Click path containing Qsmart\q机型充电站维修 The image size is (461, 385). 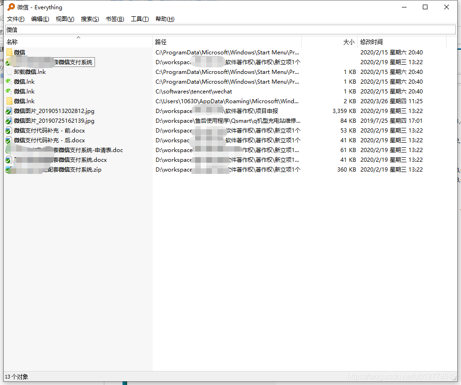(x=228, y=121)
